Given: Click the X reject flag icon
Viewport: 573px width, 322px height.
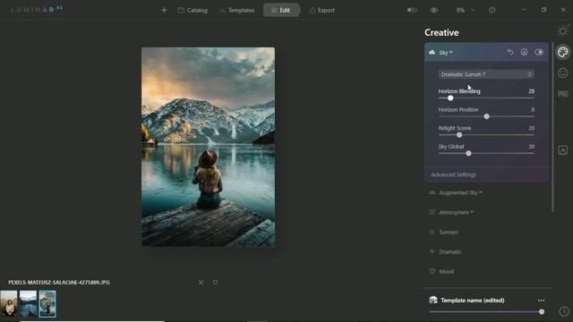Looking at the screenshot, I should [x=201, y=283].
